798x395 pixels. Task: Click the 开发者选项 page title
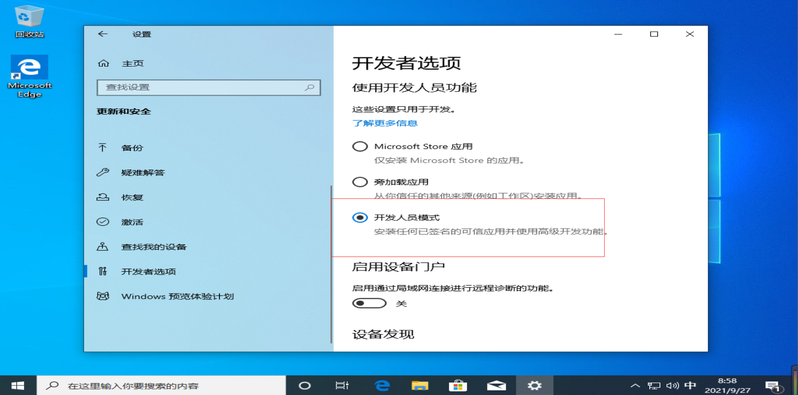coord(406,63)
